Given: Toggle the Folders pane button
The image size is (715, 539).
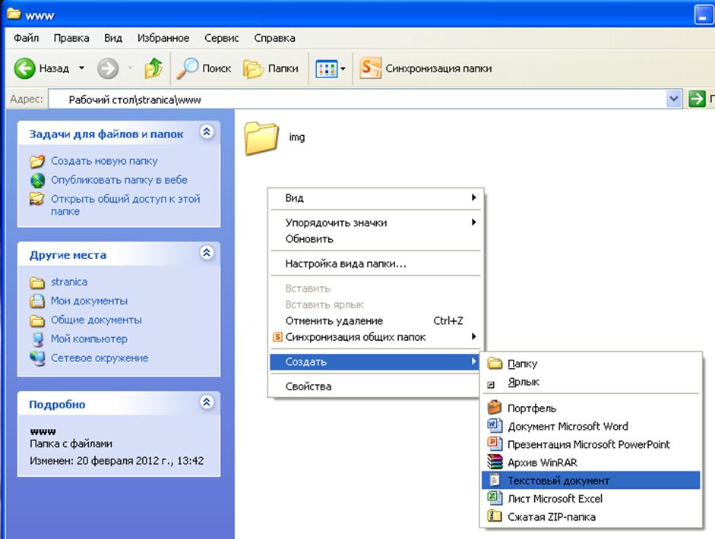Looking at the screenshot, I should 270,68.
